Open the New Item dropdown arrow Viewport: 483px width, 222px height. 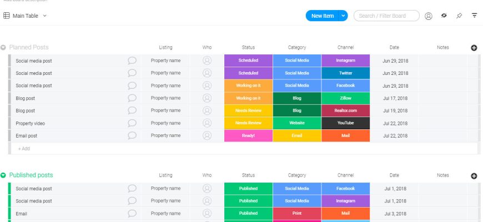pyautogui.click(x=343, y=16)
